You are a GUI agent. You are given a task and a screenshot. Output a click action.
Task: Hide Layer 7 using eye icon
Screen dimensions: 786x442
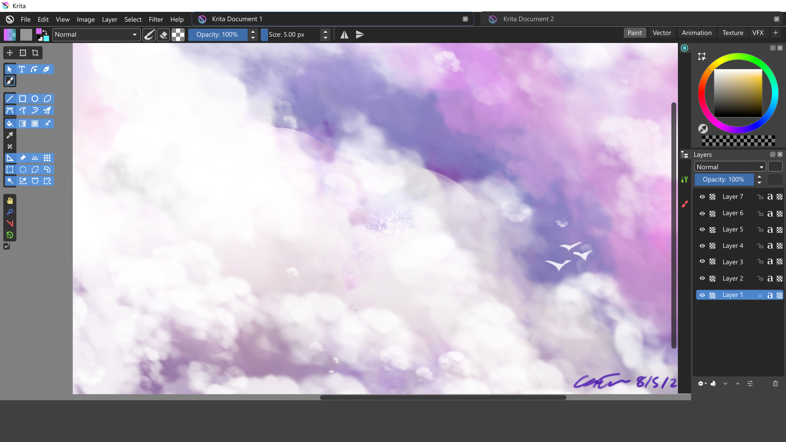click(x=702, y=197)
